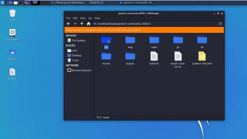
Task: Open the Kali applications menu
Action: tap(3, 3)
